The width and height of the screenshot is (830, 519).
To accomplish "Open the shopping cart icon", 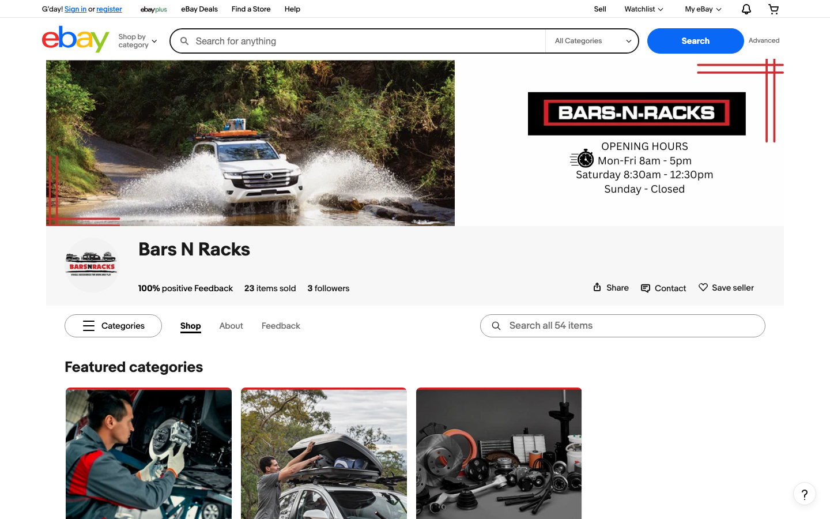I will click(x=774, y=9).
